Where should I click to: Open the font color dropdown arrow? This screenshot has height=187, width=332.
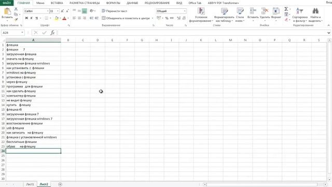[x=68, y=18]
